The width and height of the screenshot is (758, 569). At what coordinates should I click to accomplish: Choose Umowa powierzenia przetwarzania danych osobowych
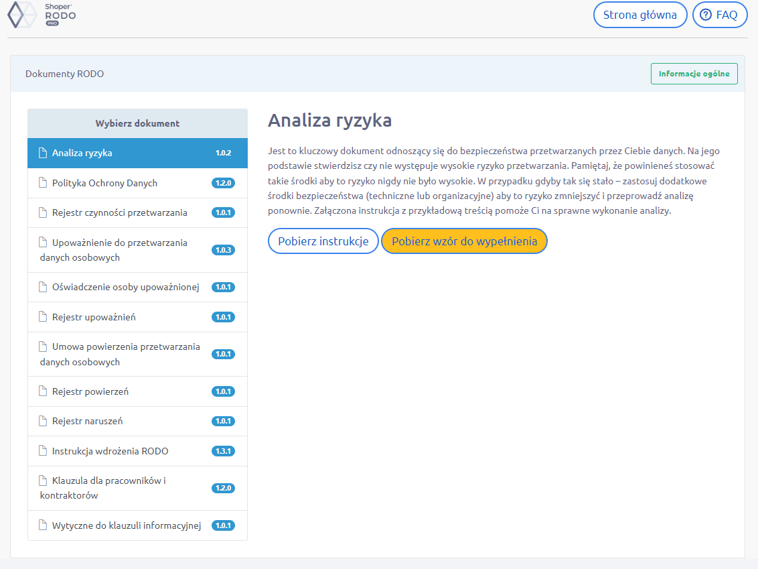[x=125, y=354]
